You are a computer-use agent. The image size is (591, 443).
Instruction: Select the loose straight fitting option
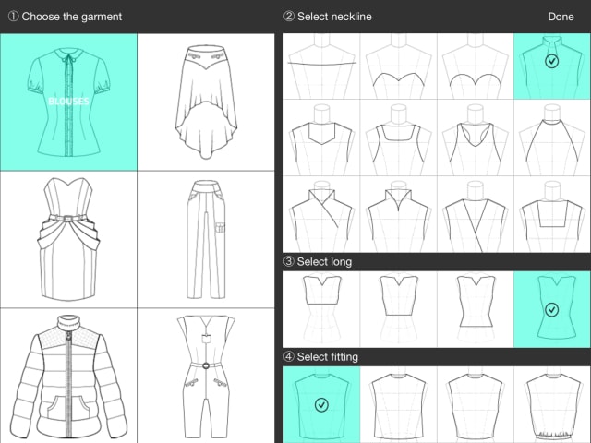(x=476, y=404)
